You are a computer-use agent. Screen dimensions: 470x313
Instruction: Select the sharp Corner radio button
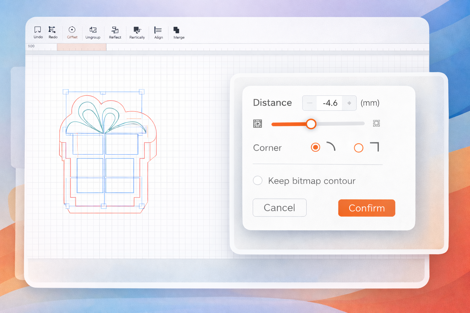[x=359, y=148]
